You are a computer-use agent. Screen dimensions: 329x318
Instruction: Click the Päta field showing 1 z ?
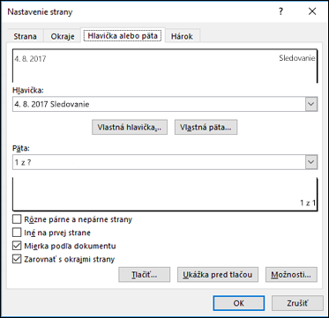(x=165, y=162)
